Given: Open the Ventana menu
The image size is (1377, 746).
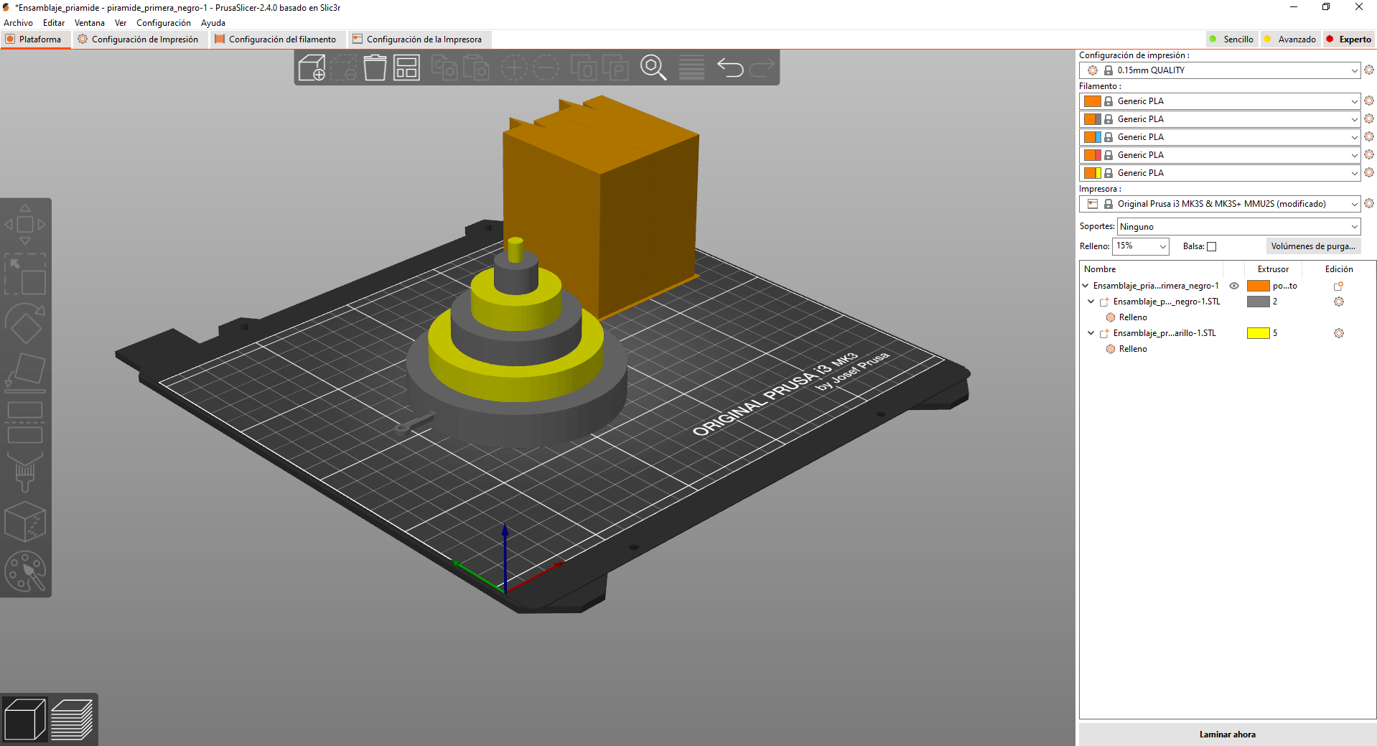Looking at the screenshot, I should (89, 23).
